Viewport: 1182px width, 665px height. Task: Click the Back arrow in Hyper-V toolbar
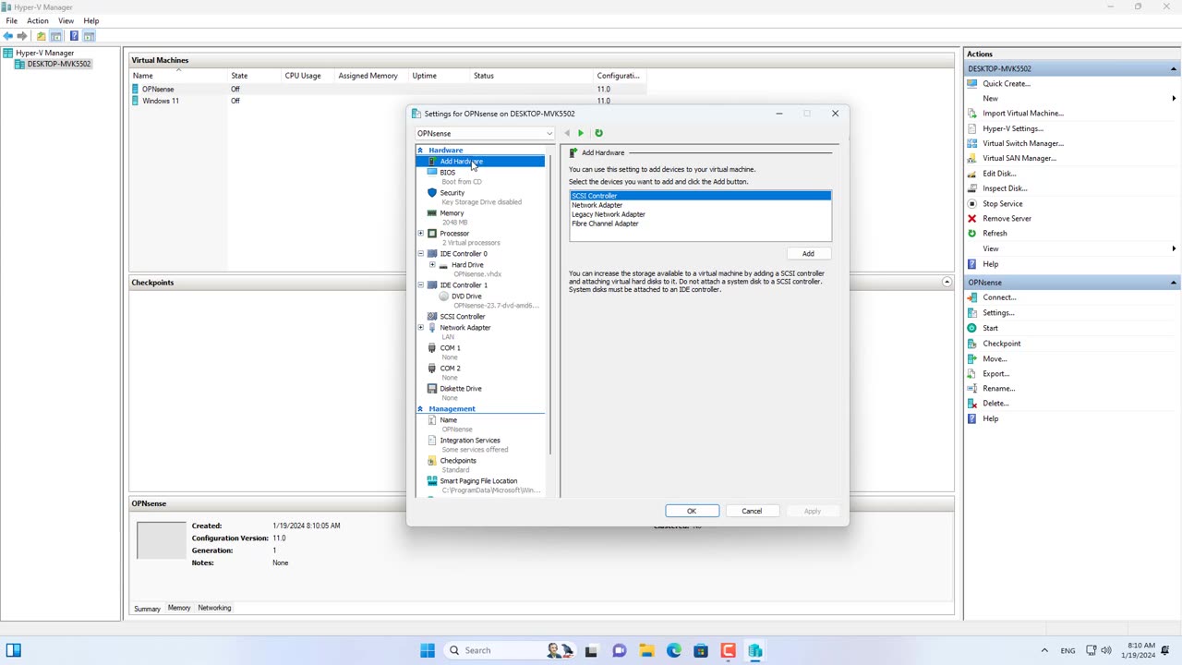coord(8,36)
